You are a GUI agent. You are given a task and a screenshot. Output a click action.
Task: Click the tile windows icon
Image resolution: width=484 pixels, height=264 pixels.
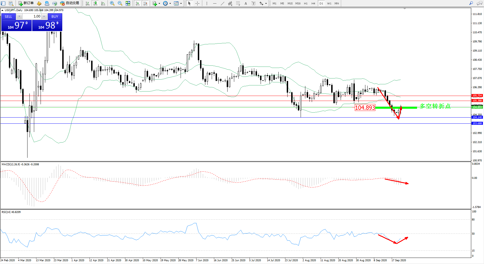point(128,3)
